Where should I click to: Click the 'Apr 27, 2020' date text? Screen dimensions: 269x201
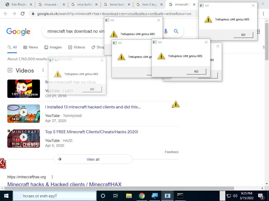click(56, 121)
